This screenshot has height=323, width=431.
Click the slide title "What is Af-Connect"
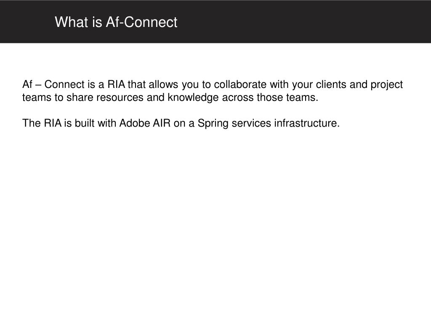116,22
